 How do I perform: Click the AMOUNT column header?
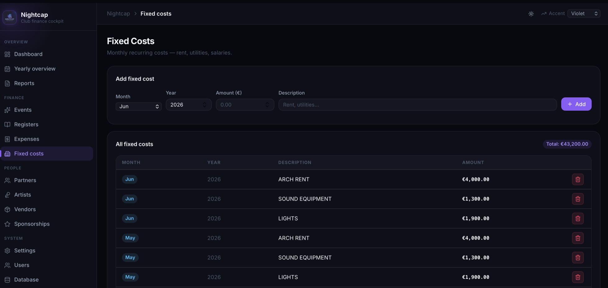(x=473, y=162)
